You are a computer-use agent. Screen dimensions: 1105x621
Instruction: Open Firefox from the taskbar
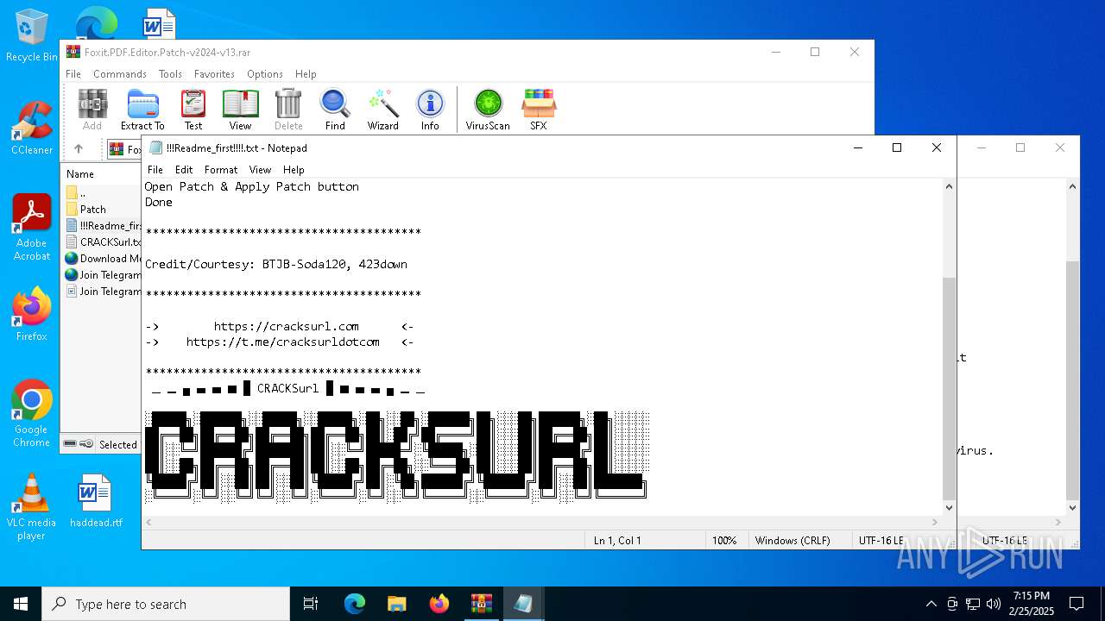point(439,604)
